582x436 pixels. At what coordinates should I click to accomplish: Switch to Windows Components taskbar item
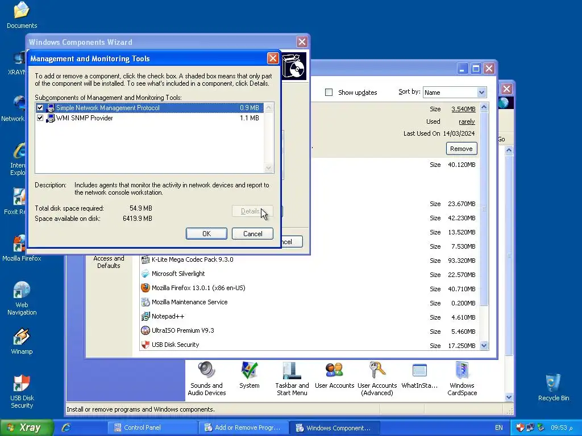click(334, 427)
